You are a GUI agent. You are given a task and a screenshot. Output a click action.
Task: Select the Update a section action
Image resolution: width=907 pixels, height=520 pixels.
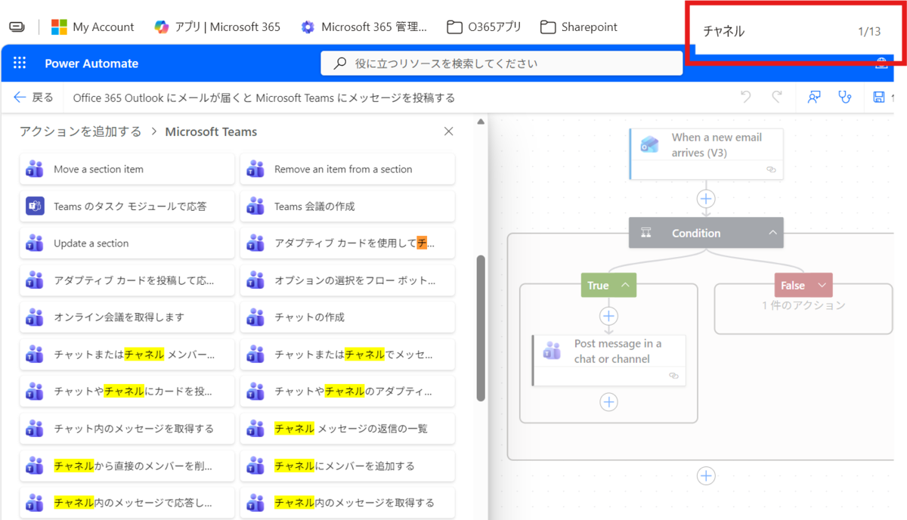[127, 243]
